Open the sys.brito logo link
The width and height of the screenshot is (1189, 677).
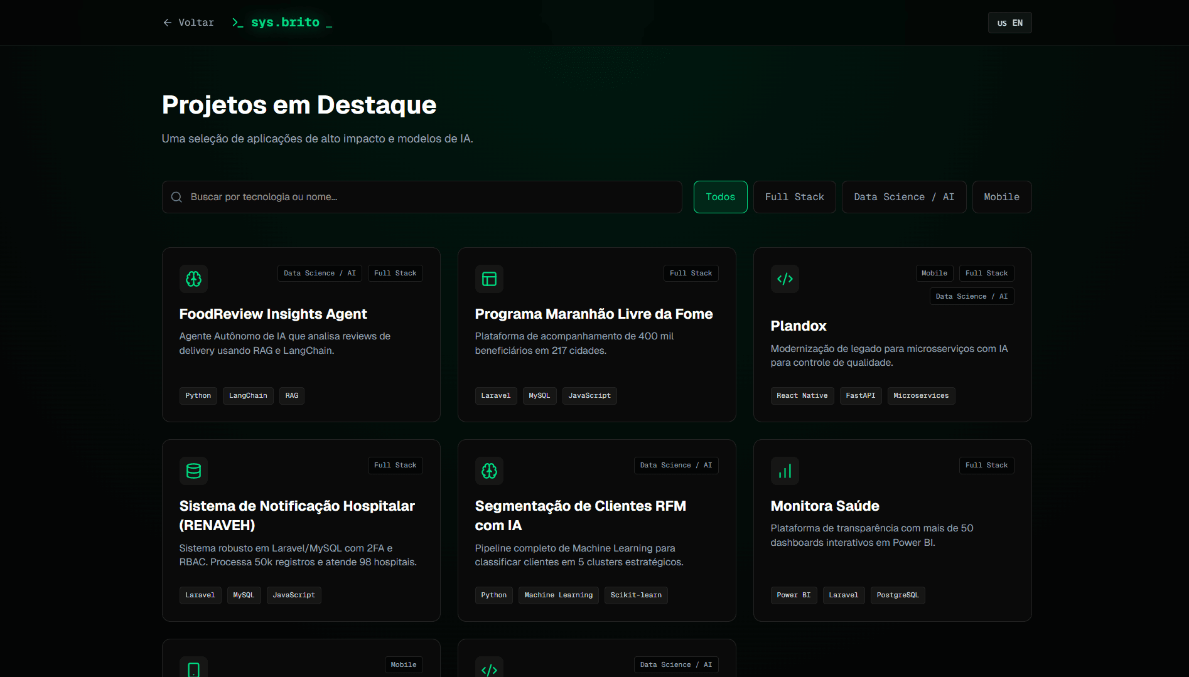pyautogui.click(x=282, y=23)
